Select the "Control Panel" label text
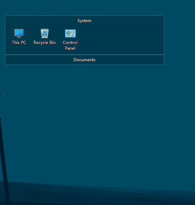Screen dimensions: 195x205 (70, 45)
